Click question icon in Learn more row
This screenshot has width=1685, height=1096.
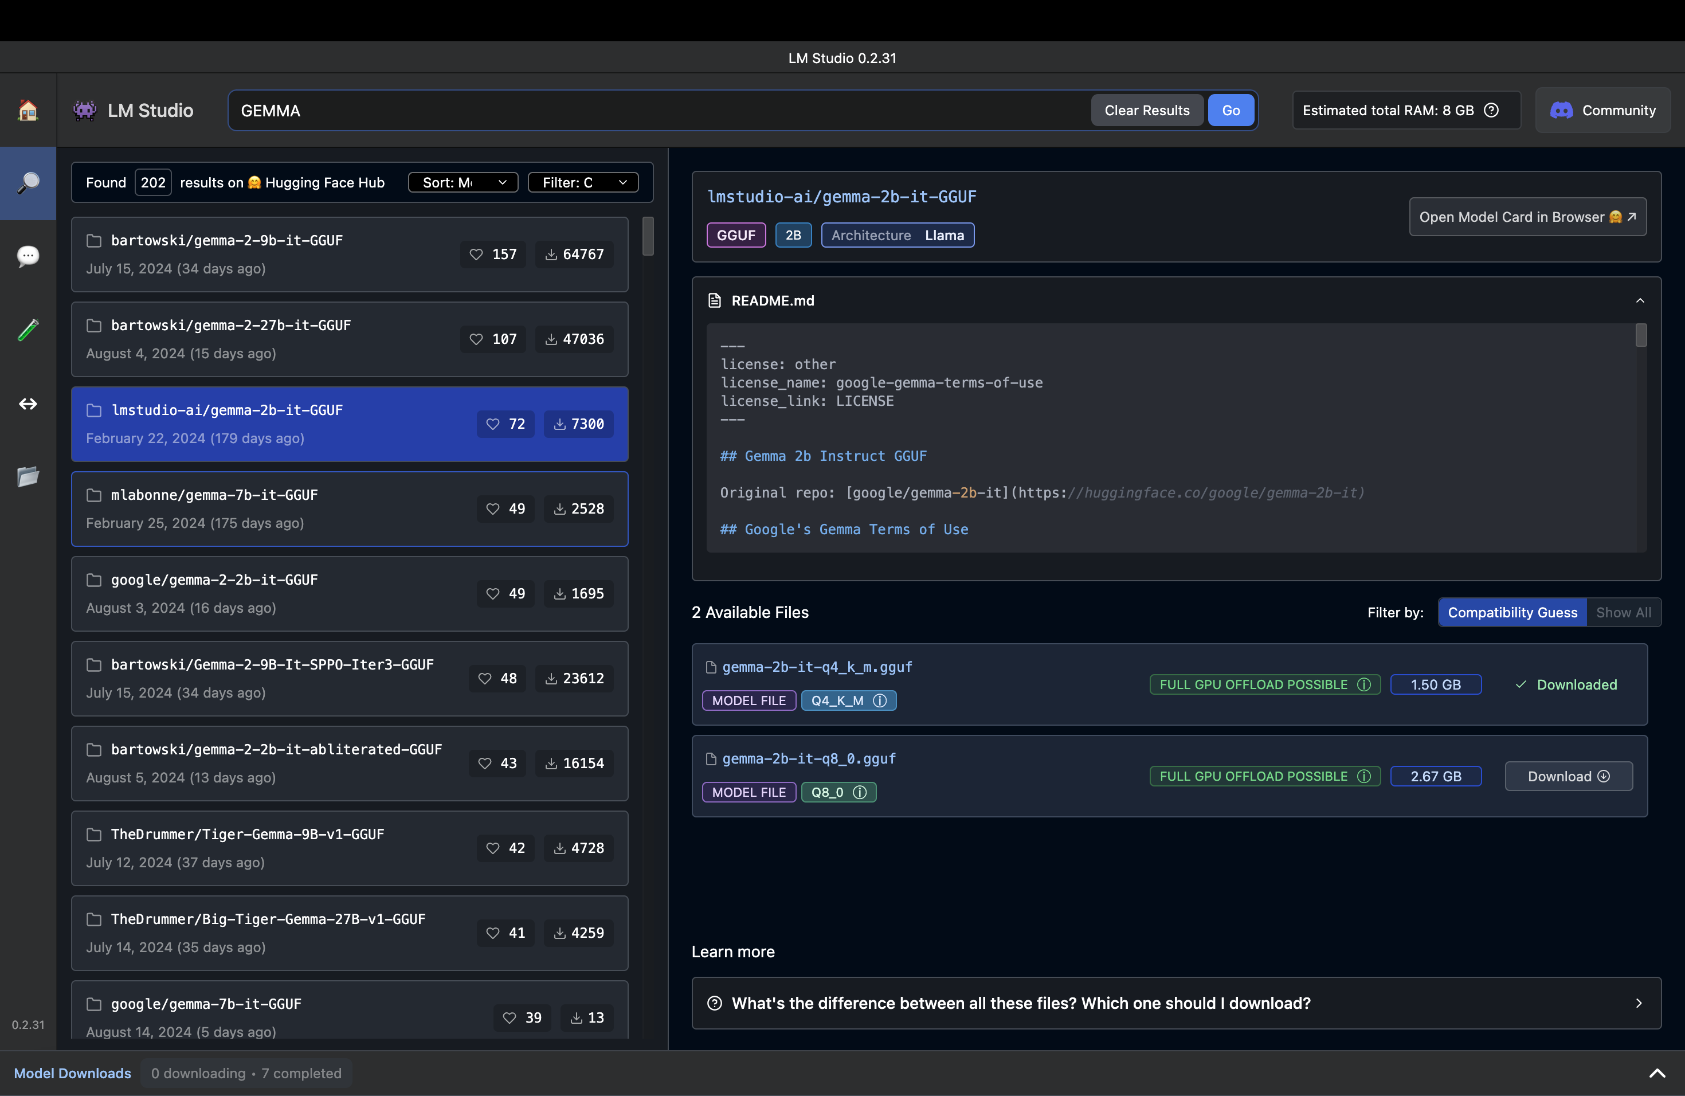pyautogui.click(x=714, y=1003)
